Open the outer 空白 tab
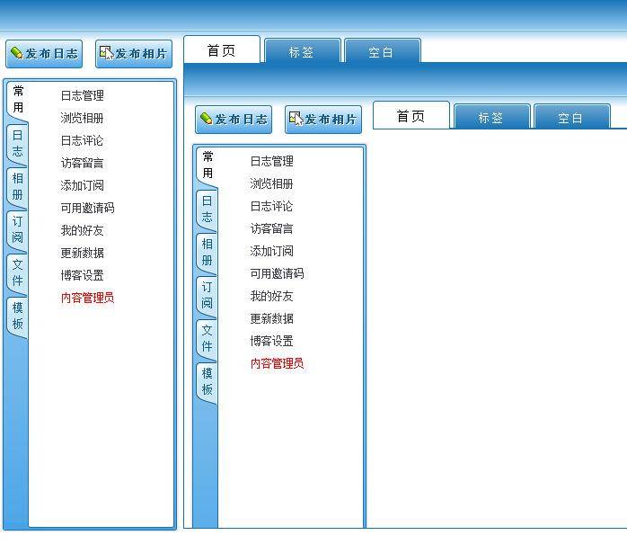 pyautogui.click(x=381, y=52)
